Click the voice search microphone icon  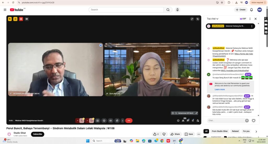(178, 10)
